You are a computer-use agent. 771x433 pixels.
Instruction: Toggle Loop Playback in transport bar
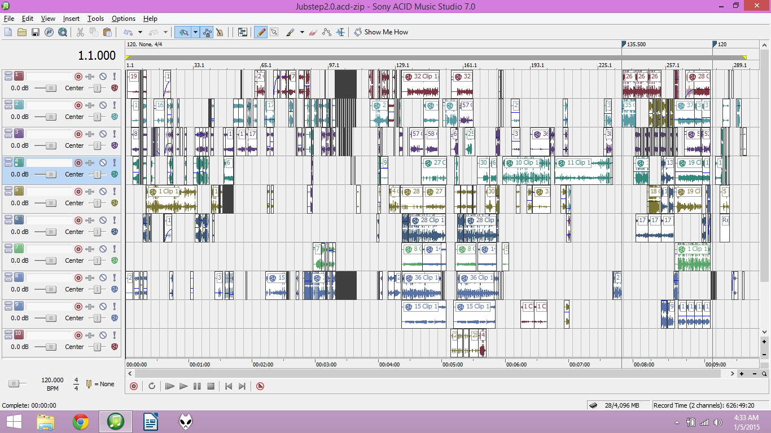(x=152, y=386)
